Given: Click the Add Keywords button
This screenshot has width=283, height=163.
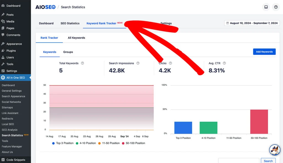Looking at the screenshot, I should tap(264, 52).
